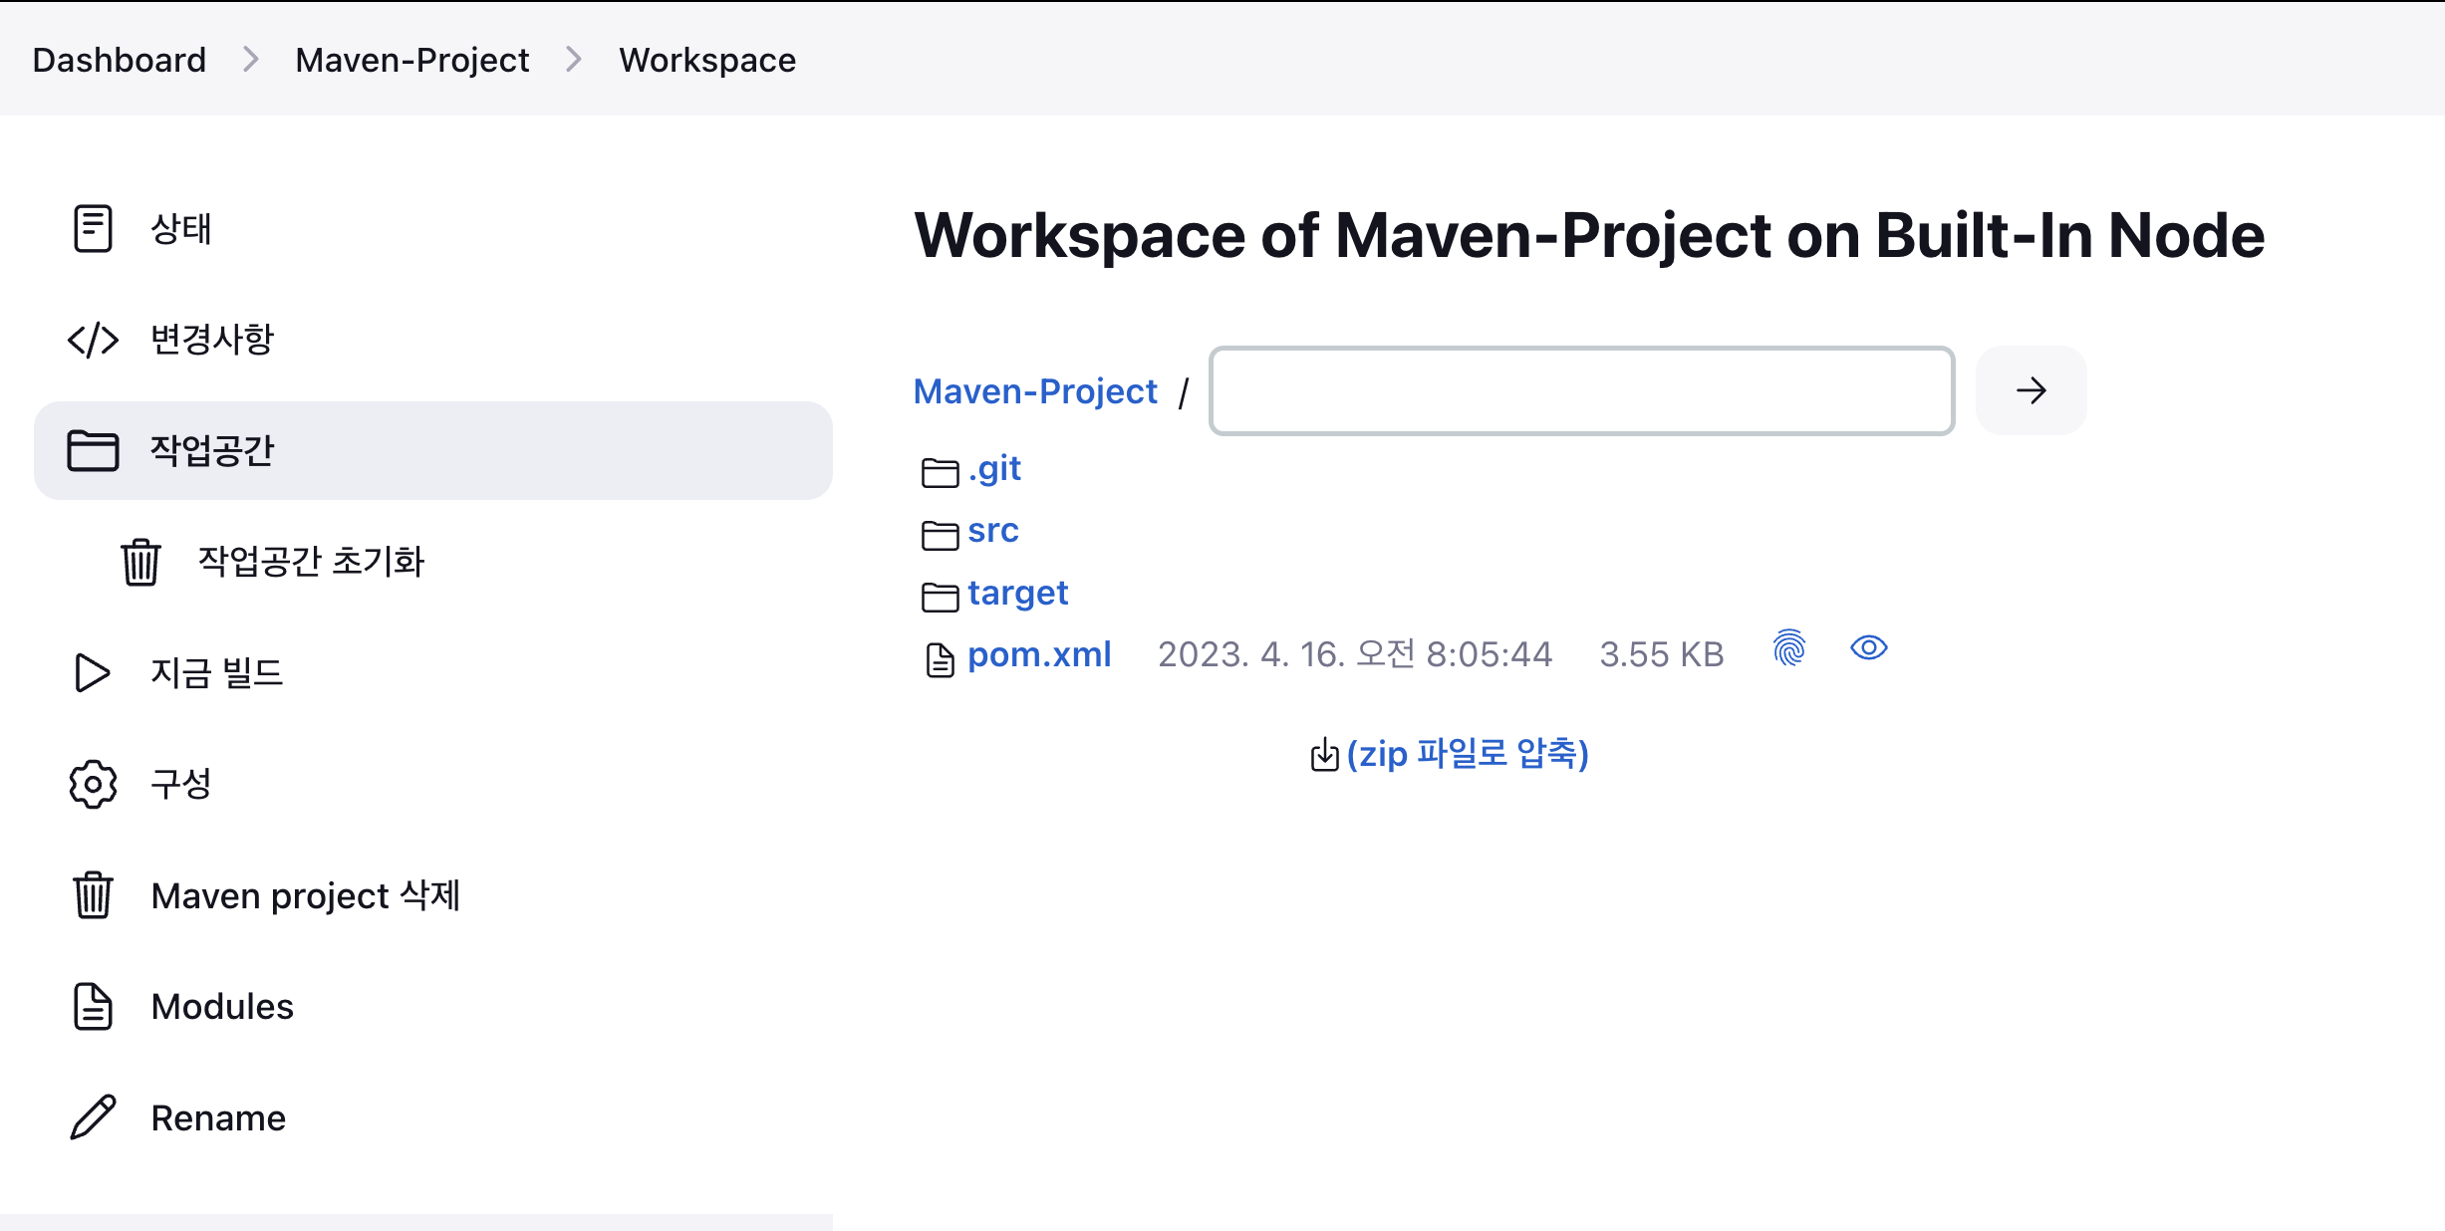Open Maven-Project in the breadcrumb
This screenshot has width=2445, height=1231.
(x=412, y=60)
